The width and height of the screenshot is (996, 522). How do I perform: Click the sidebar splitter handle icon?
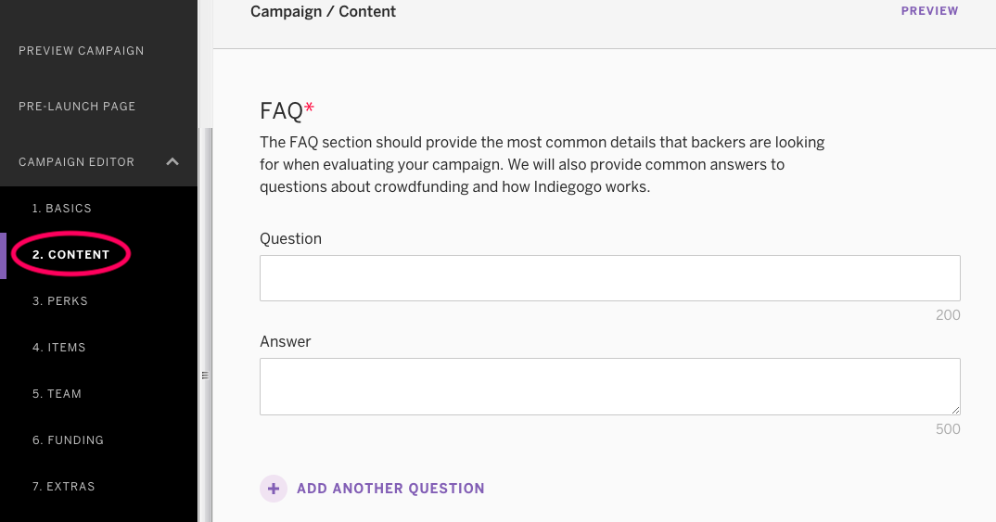[205, 376]
